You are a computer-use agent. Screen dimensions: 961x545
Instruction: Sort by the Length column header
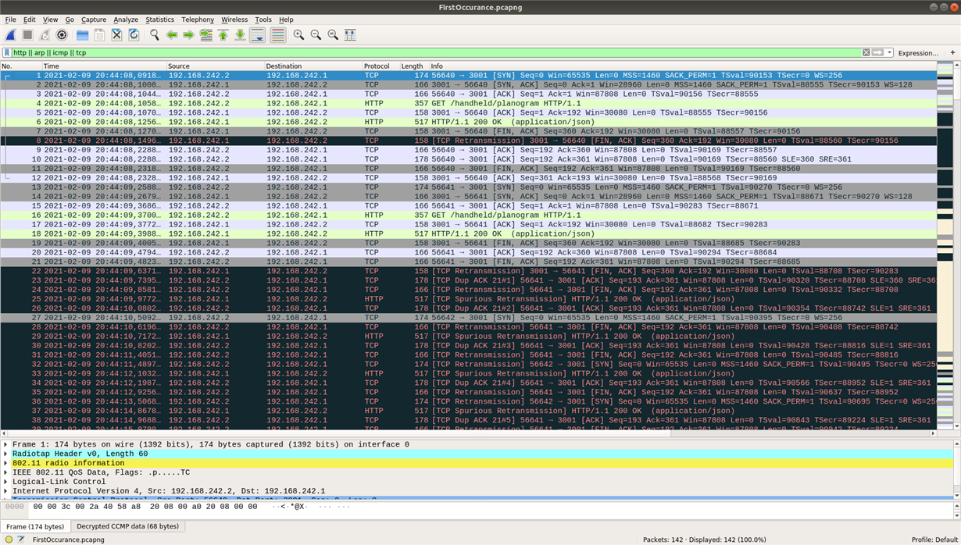tap(414, 66)
